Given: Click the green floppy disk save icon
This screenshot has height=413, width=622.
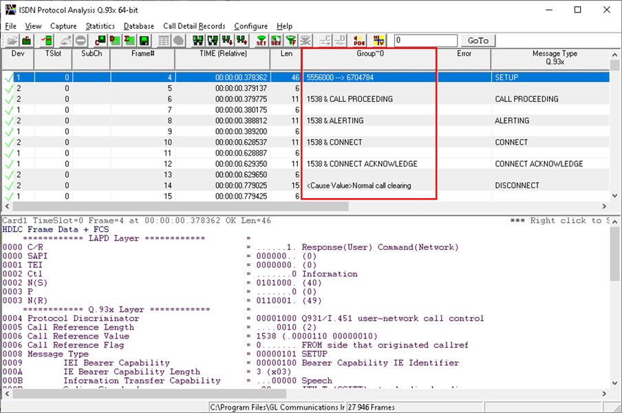Looking at the screenshot, I should click(x=144, y=41).
